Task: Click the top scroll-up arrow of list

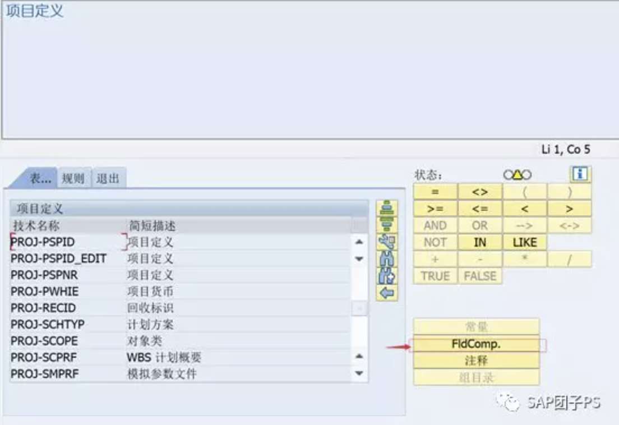Action: tap(359, 242)
